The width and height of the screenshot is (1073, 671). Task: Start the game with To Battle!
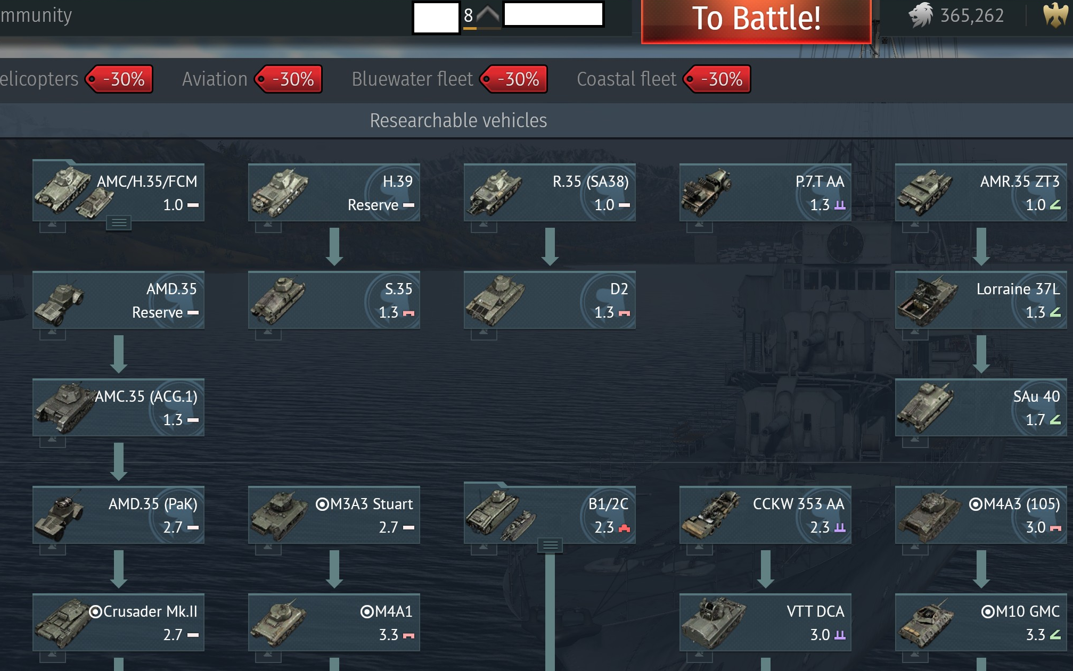(756, 20)
